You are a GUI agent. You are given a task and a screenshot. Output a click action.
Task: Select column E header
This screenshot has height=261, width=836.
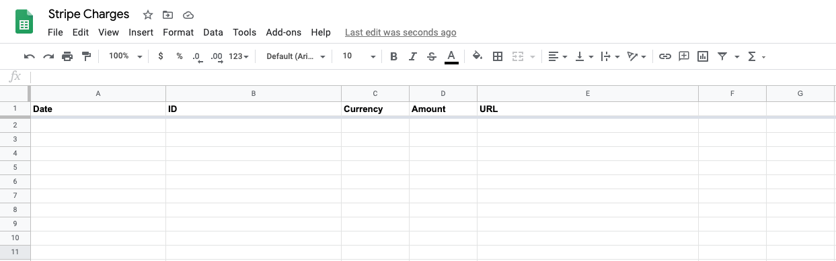coord(588,93)
